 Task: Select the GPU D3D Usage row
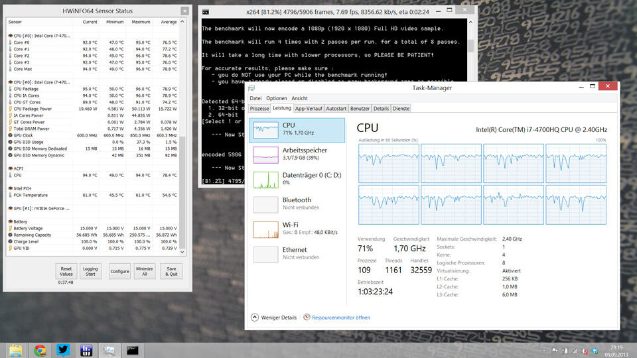click(x=93, y=142)
